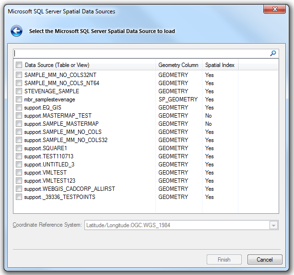Select the support.WEBGIS_CADCORP_ALLIRST row name

click(70, 189)
